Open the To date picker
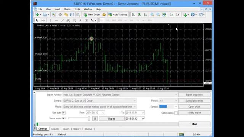 143,113
